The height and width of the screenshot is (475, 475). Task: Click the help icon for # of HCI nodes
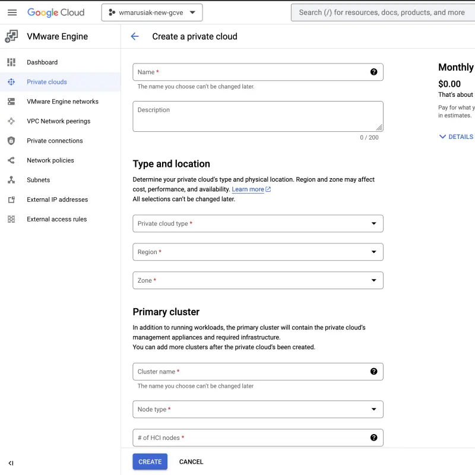click(x=373, y=438)
